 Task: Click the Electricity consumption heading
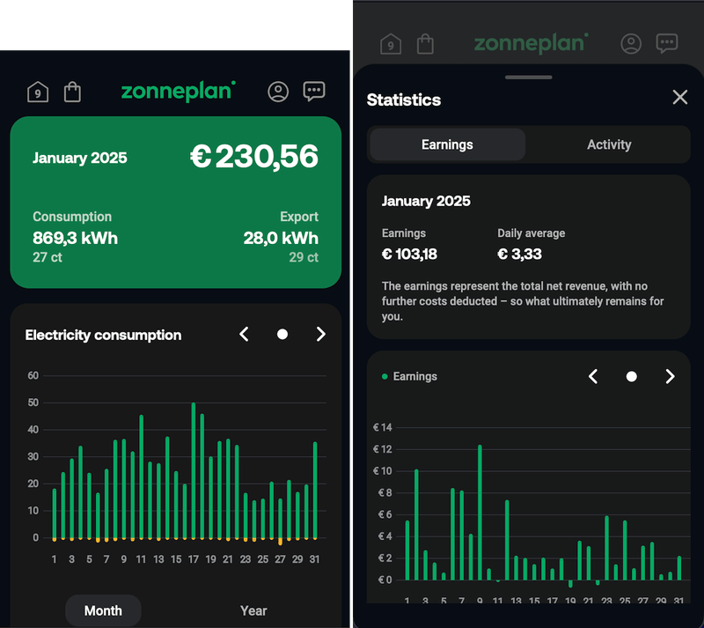[x=103, y=335]
